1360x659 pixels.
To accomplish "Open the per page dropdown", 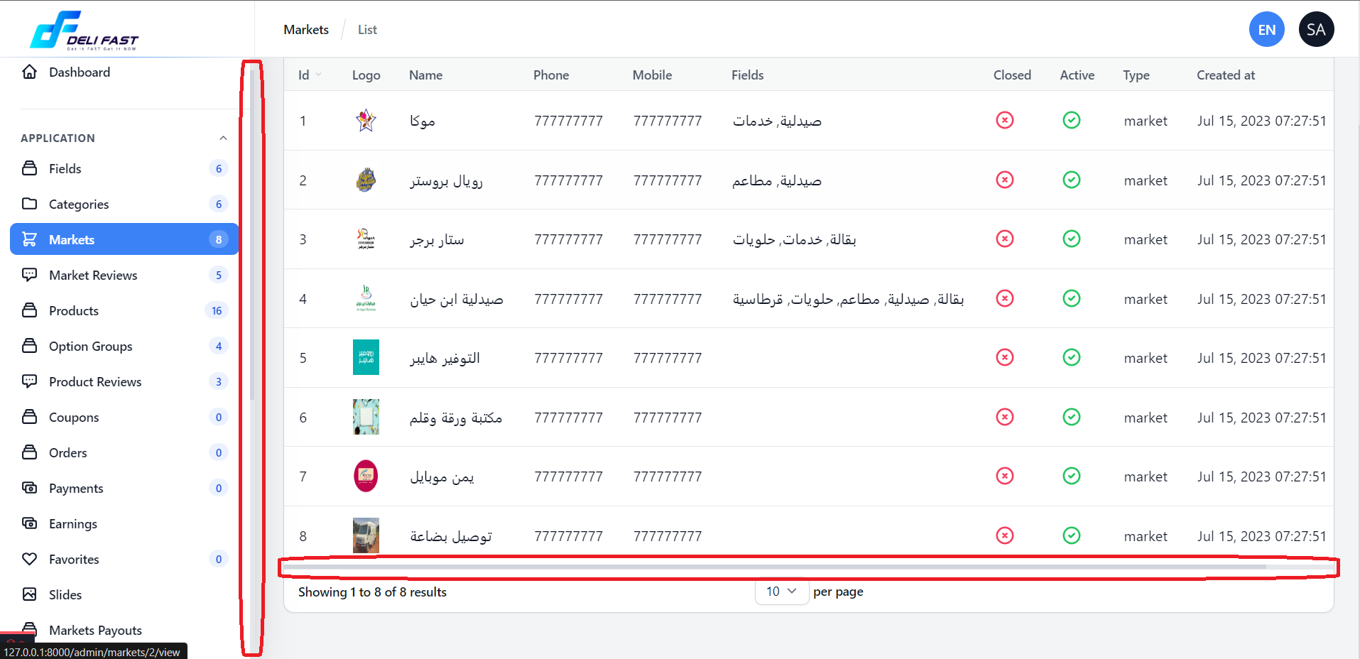I will coord(781,592).
